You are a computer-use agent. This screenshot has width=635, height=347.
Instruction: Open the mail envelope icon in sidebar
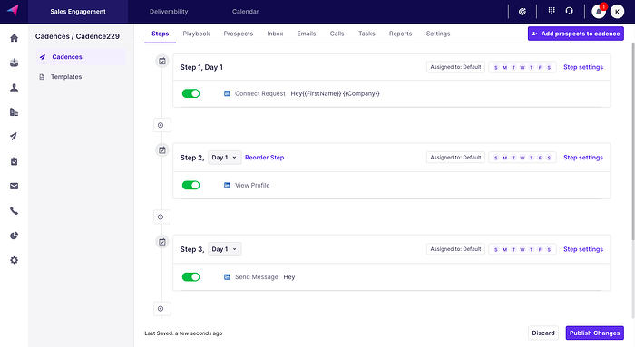(15, 186)
